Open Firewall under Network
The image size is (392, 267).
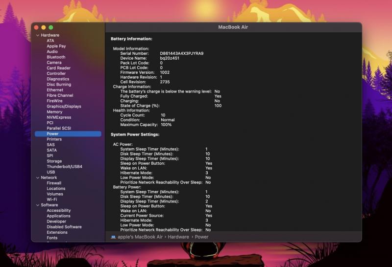coord(54,183)
